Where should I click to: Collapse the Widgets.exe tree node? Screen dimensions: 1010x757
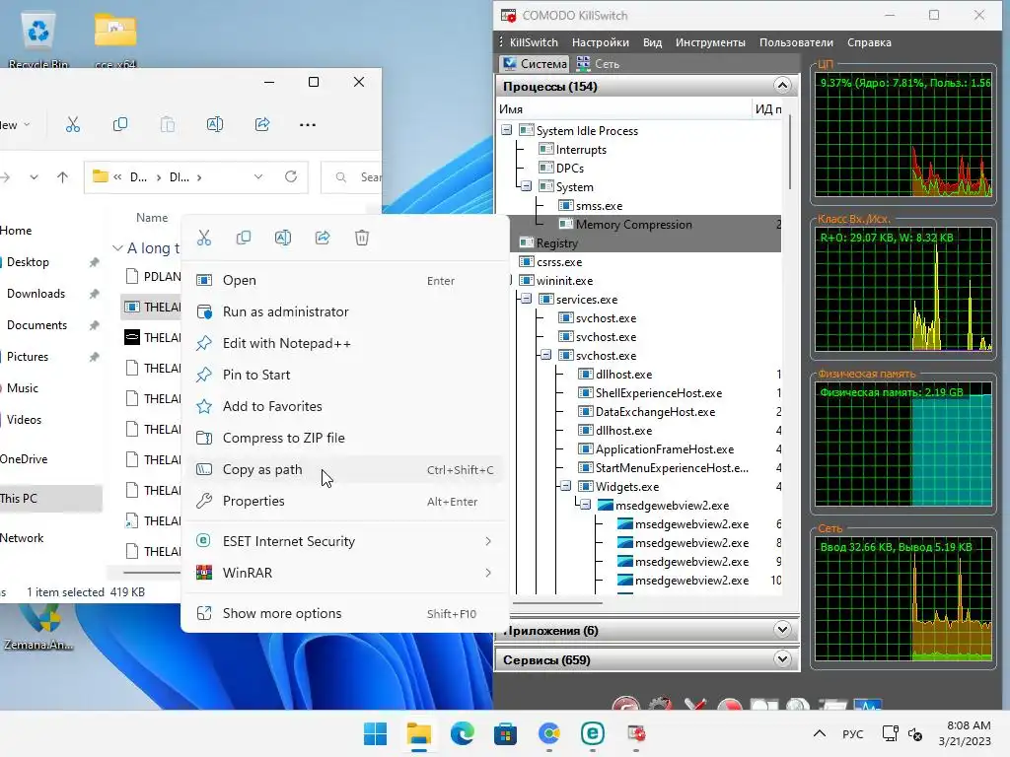565,486
